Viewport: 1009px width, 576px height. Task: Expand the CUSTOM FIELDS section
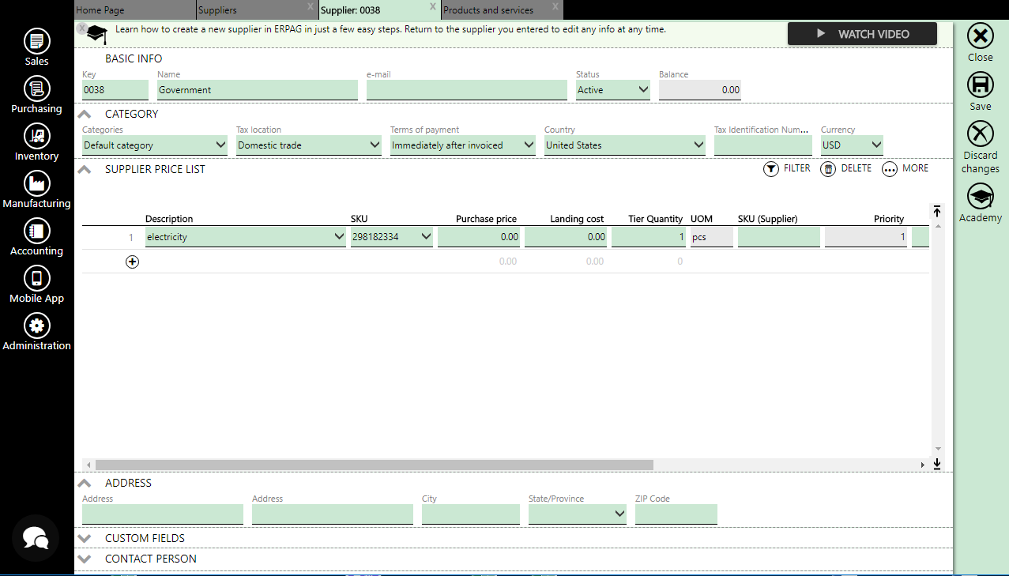tap(85, 538)
